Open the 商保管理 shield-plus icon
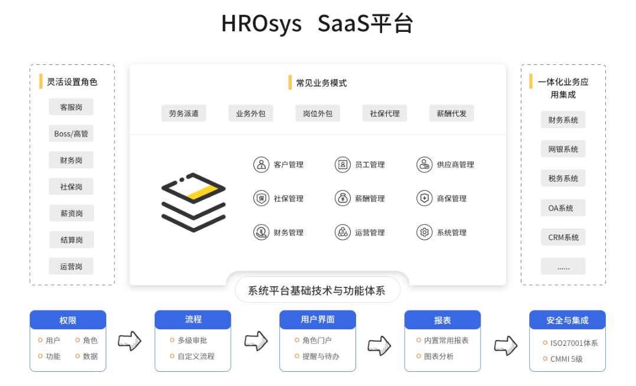The width and height of the screenshot is (636, 386). pyautogui.click(x=424, y=198)
